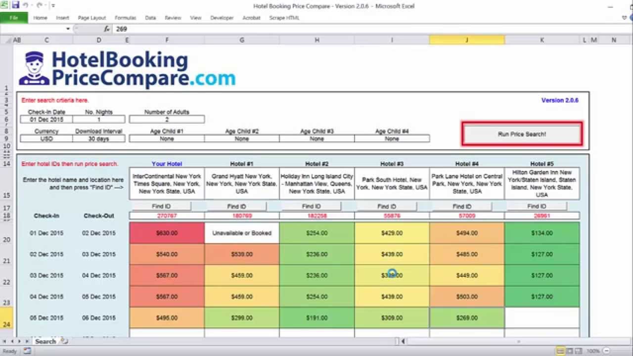Click Find ID under Hotel #3
The height and width of the screenshot is (356, 633).
click(387, 206)
